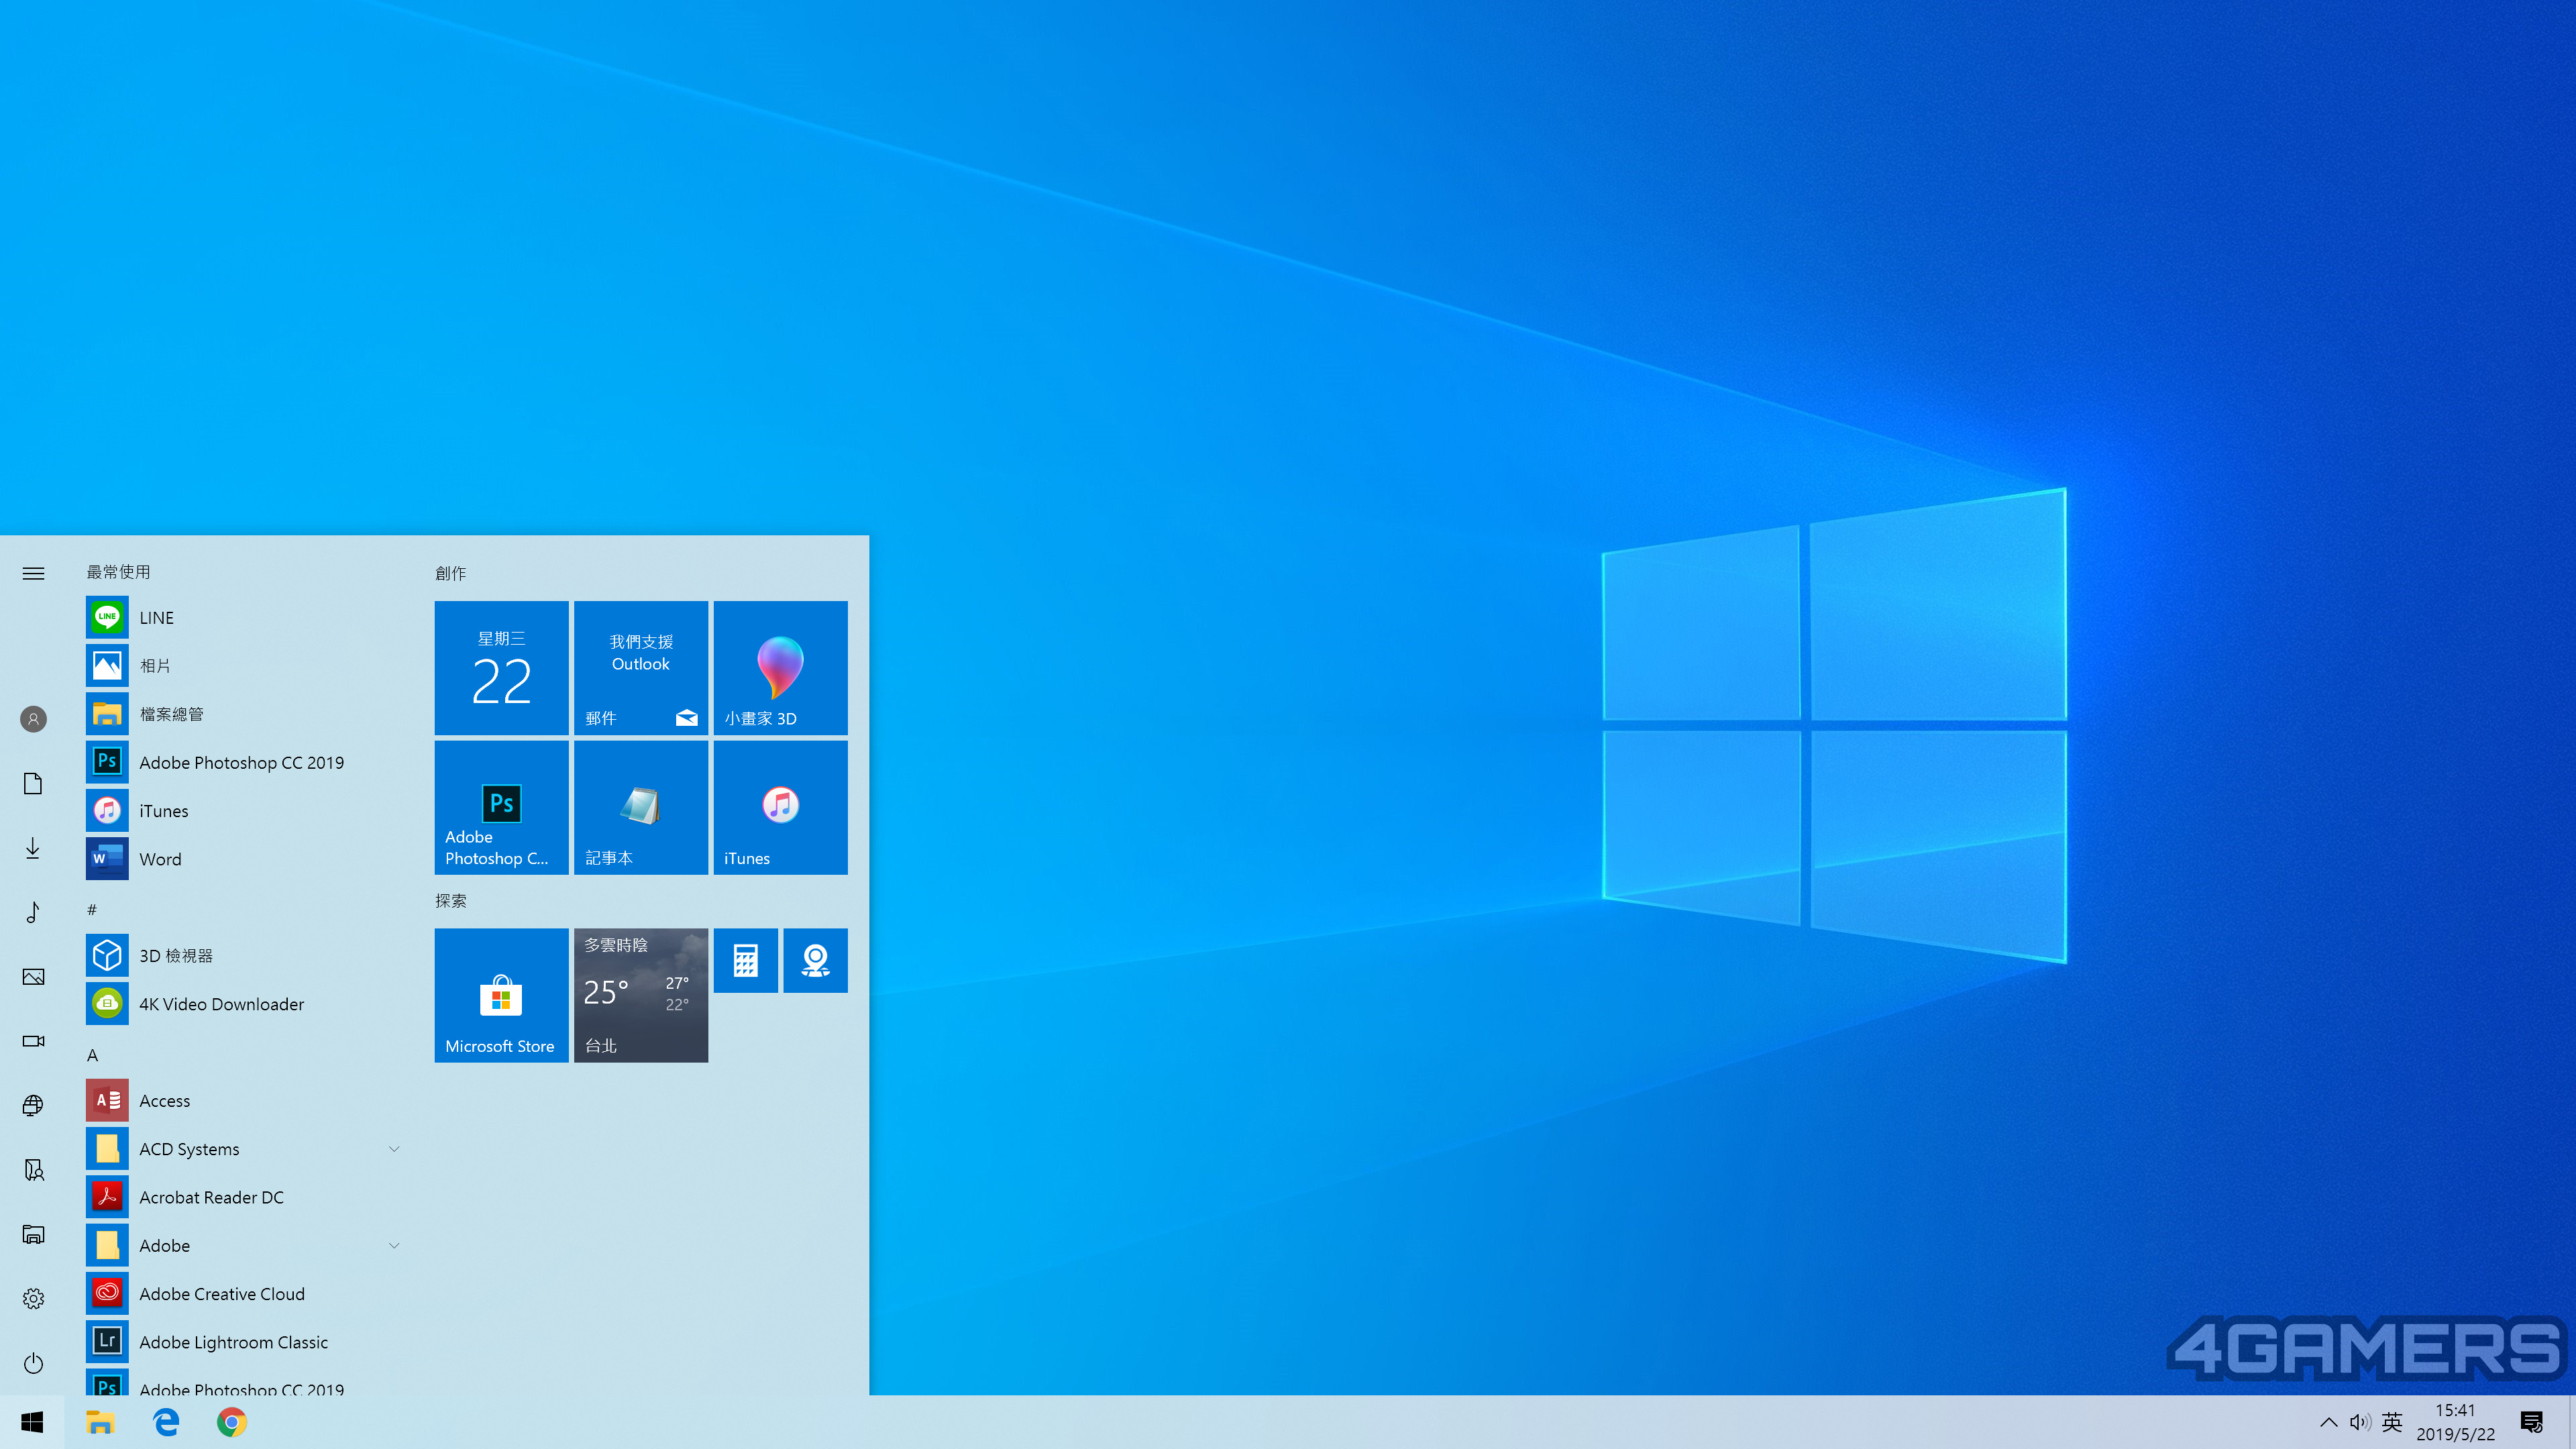Open Windows Start button
The height and width of the screenshot is (1449, 2576).
[32, 1421]
